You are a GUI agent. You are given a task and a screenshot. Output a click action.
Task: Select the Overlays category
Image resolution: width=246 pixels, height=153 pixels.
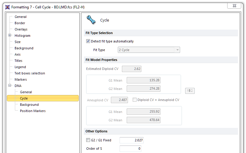click(x=21, y=29)
